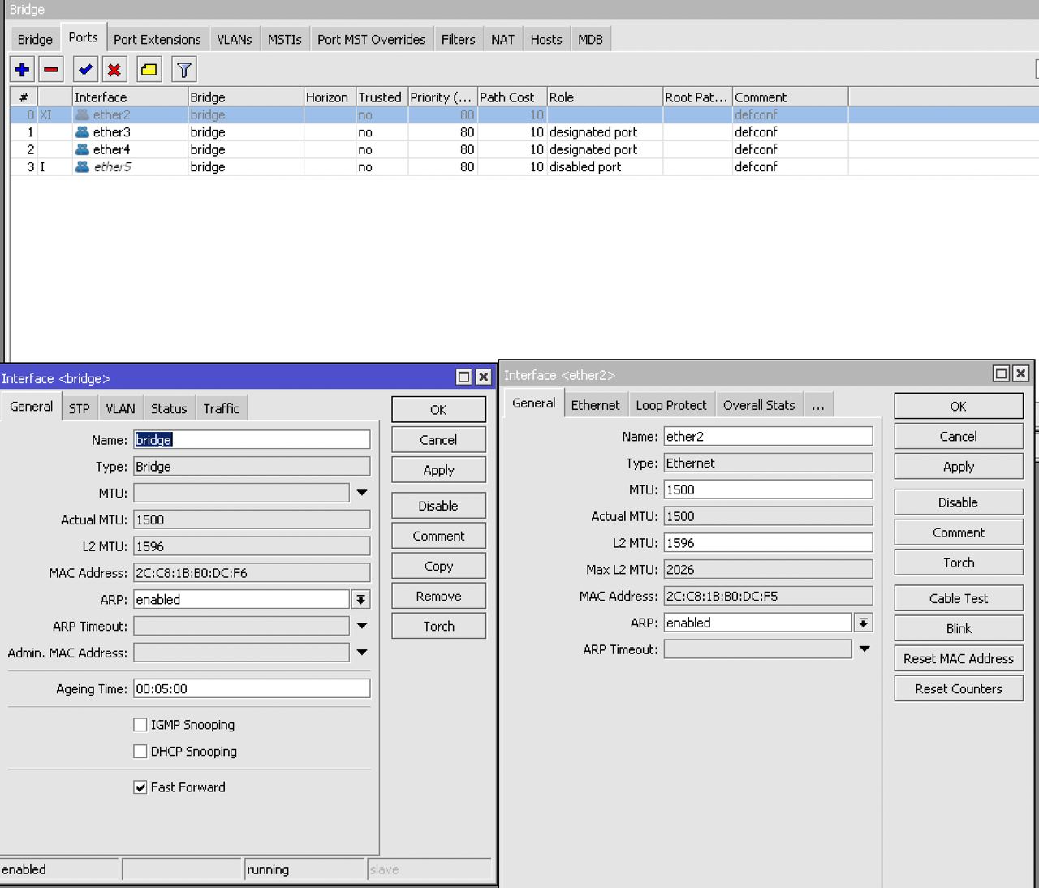Switch to STP tab in bridge dialog
Viewport: 1039px width, 888px height.
80,408
